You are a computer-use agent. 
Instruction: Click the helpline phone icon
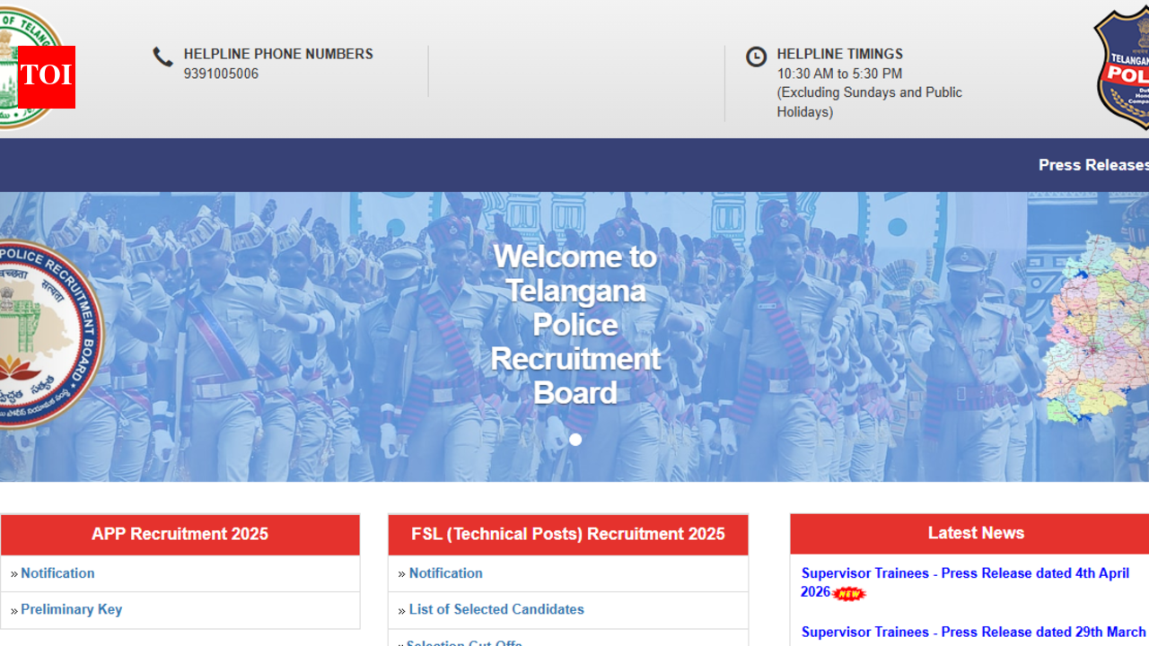point(162,57)
